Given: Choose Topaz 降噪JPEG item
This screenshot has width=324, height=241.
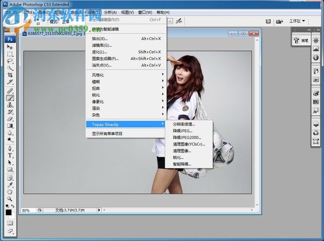Looking at the screenshot, I should 189,130.
